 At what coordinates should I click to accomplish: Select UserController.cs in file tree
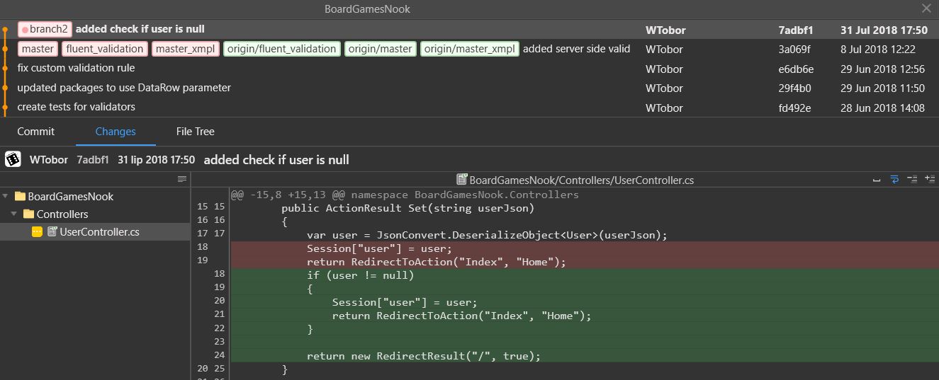[x=99, y=232]
